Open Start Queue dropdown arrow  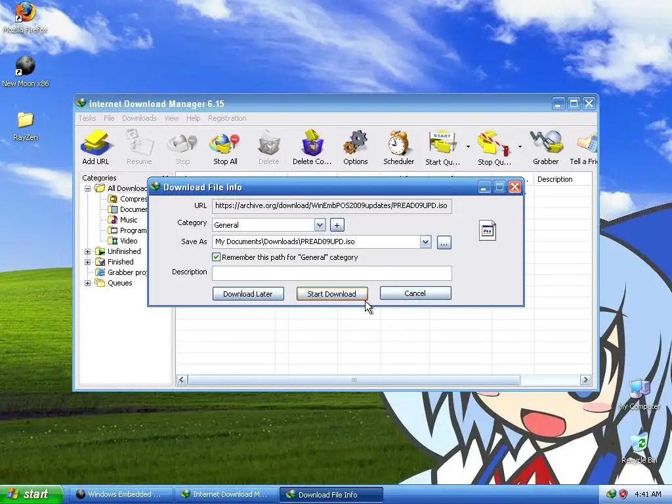click(x=468, y=147)
